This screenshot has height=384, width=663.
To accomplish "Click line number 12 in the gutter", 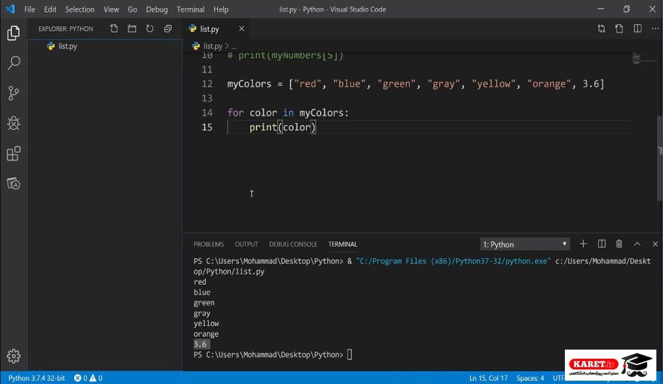I will pos(207,83).
